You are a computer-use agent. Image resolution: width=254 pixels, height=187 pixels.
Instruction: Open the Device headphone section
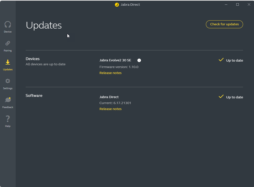pyautogui.click(x=8, y=25)
